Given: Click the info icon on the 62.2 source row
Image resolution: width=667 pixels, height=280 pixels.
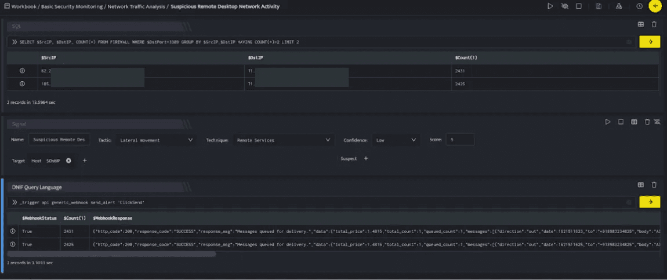Looking at the screenshot, I should (23, 71).
